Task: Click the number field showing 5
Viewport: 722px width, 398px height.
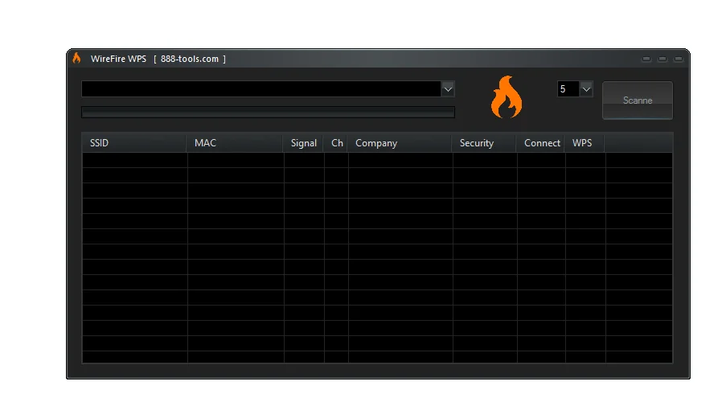Action: (x=568, y=89)
